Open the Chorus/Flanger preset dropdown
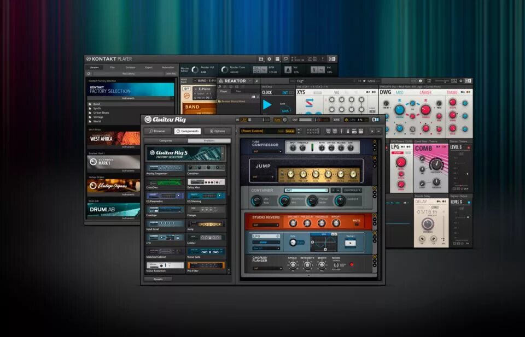 pos(267,269)
